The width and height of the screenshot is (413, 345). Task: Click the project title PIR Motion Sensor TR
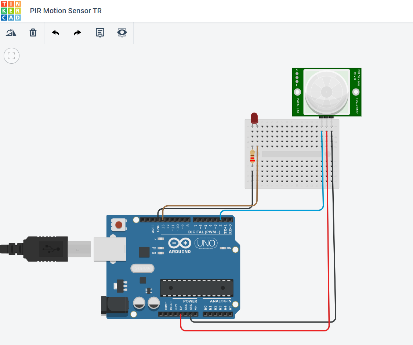click(x=66, y=11)
